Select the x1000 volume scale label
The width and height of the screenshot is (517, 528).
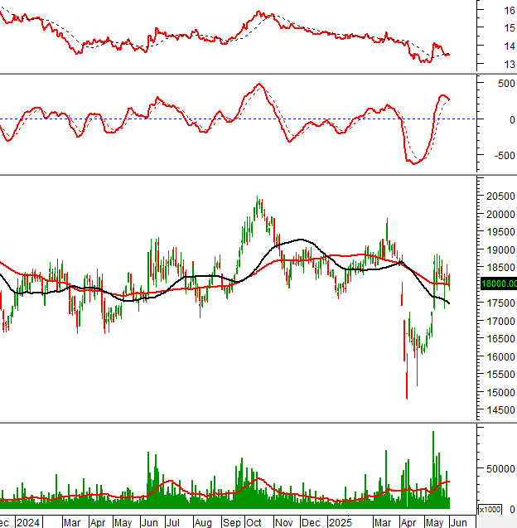coord(490,510)
